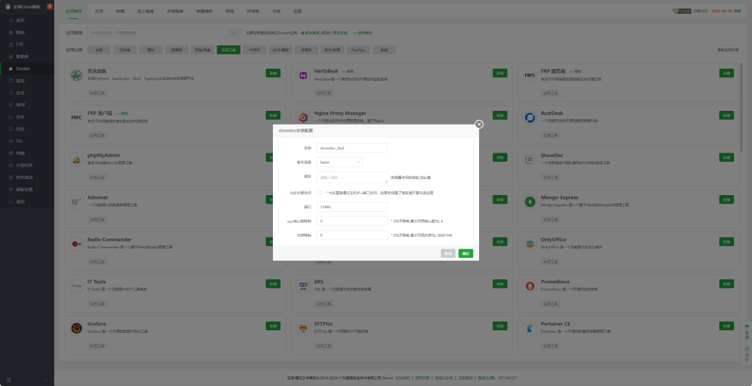Viewport: 752px width, 386px height.
Task: Switch to the 容器 tab
Action: tap(120, 11)
